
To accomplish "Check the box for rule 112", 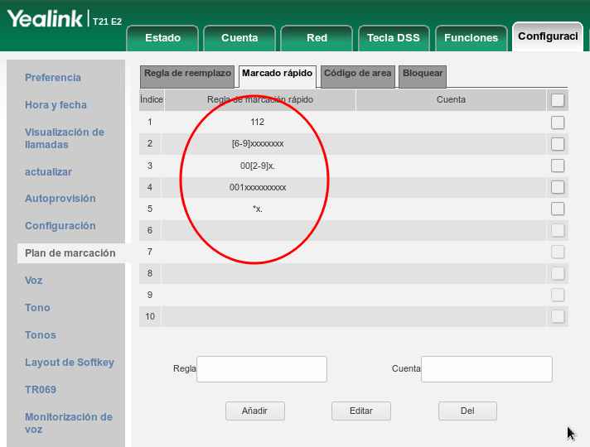I will (558, 123).
